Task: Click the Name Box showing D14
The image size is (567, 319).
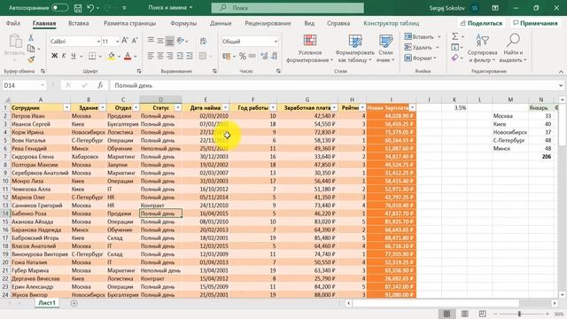Action: pos(24,85)
